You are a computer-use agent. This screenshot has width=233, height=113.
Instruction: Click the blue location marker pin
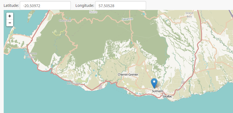154,83
